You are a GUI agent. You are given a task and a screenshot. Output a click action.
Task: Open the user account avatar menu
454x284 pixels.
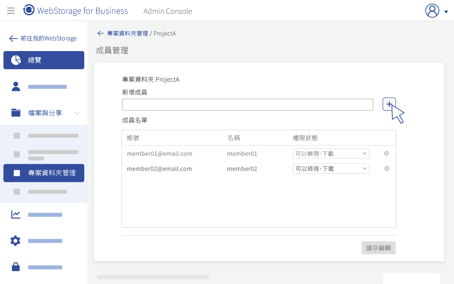(x=432, y=11)
